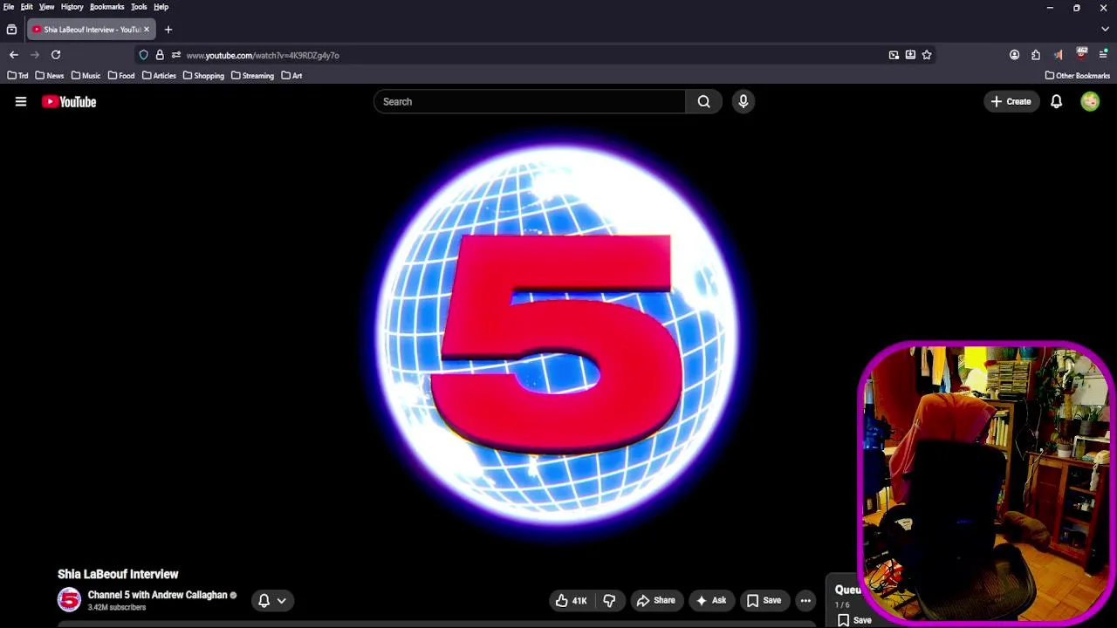Open uBlock extension with 462 badge

click(1082, 54)
